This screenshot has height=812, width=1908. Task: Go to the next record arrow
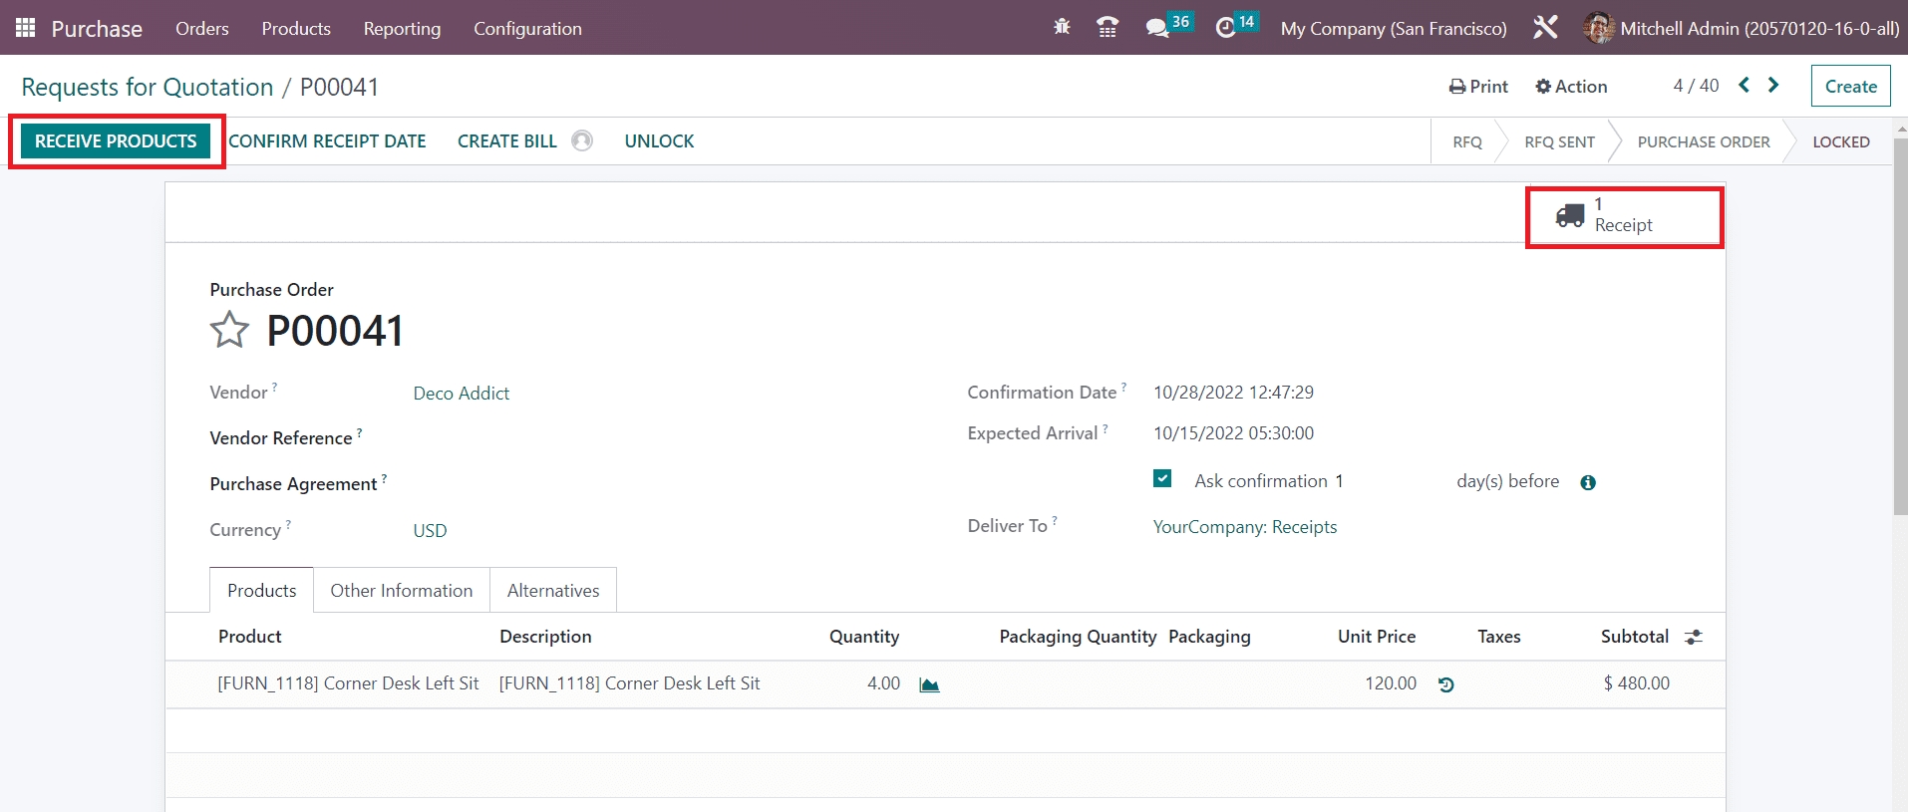pos(1773,86)
